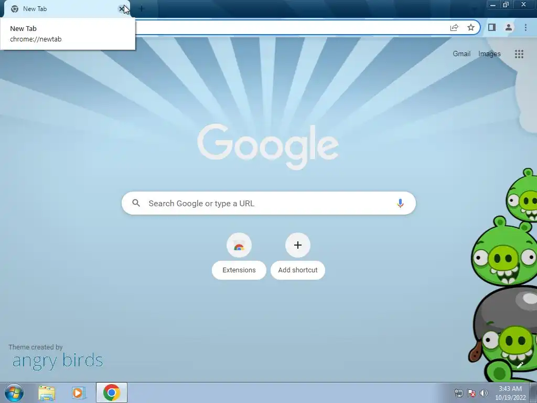Open the Gmail link
This screenshot has width=537, height=403.
pyautogui.click(x=461, y=54)
